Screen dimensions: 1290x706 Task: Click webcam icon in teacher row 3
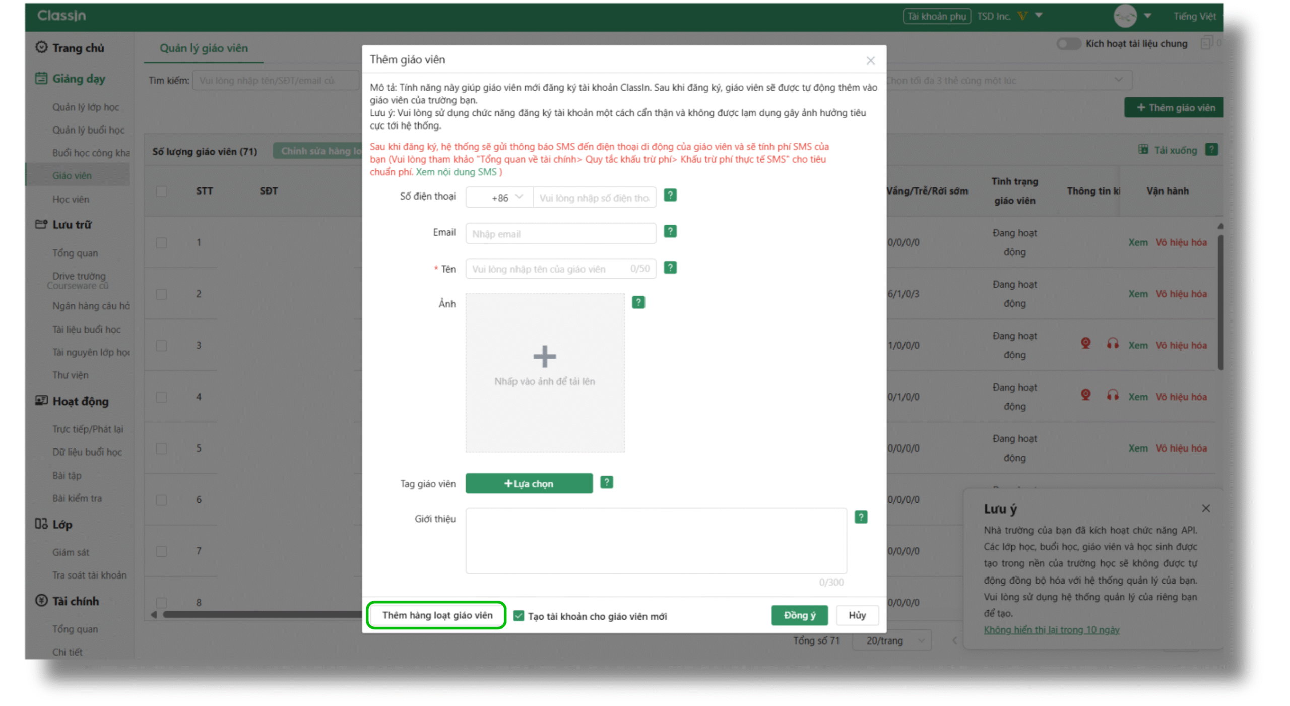(x=1085, y=344)
